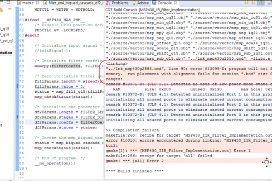272x181 pixels.
Task: Click the >> Compilation failure message
Action: pyautogui.click(x=132, y=130)
